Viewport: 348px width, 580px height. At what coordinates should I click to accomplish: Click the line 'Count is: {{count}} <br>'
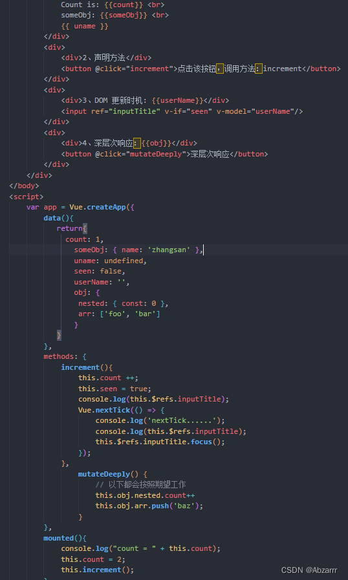113,5
